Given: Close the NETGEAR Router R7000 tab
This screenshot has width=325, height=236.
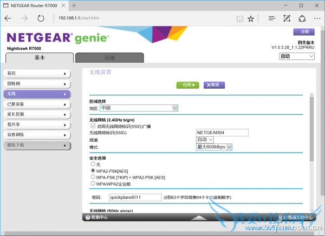Looking at the screenshot, I should [63, 5].
